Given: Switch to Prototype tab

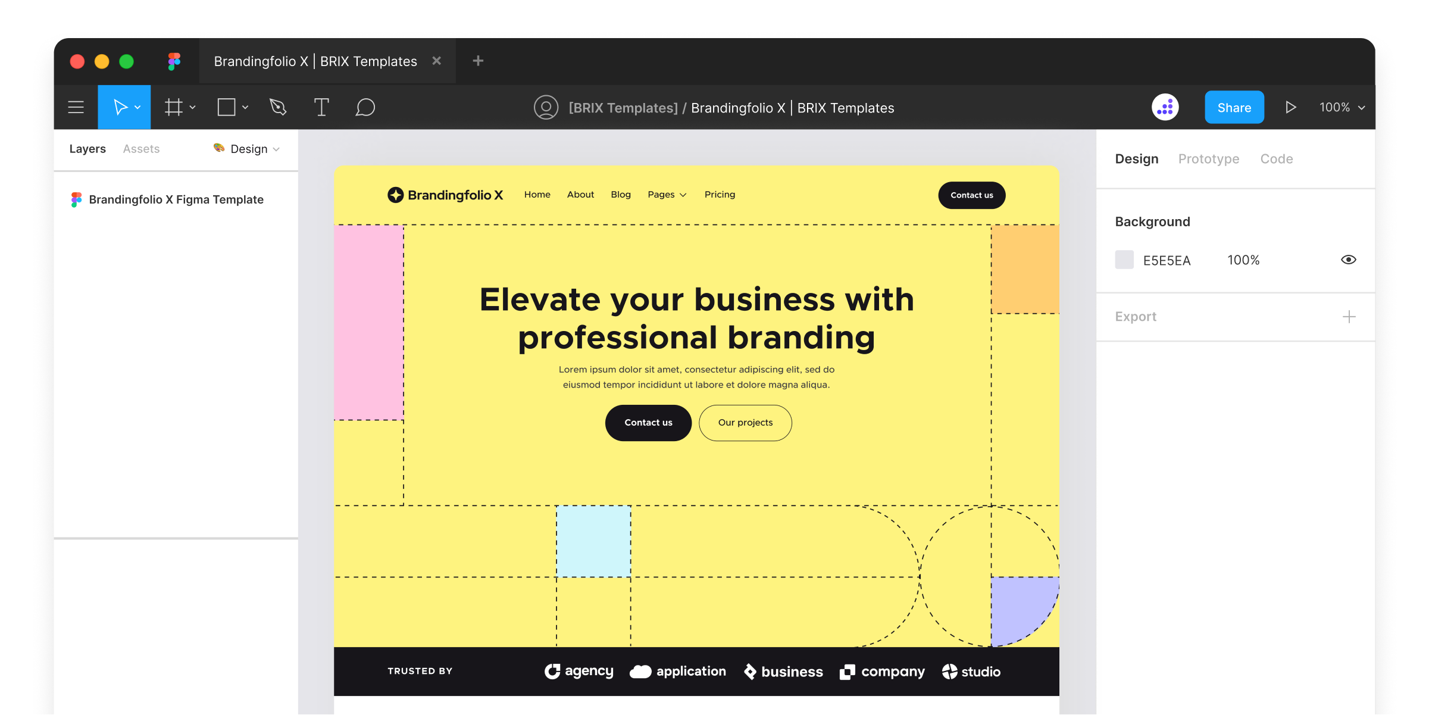Looking at the screenshot, I should click(1208, 158).
